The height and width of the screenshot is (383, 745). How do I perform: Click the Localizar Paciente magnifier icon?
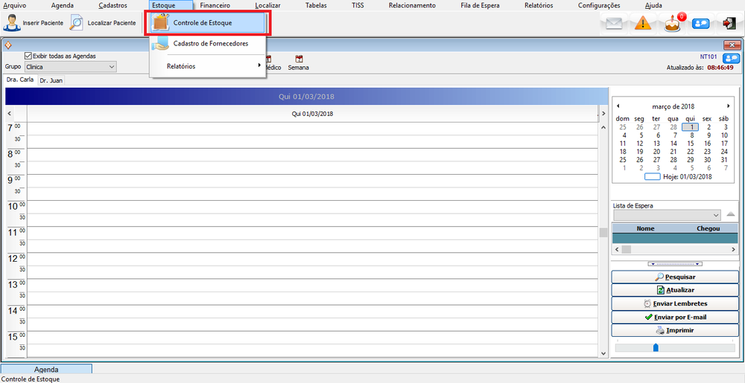coord(77,23)
